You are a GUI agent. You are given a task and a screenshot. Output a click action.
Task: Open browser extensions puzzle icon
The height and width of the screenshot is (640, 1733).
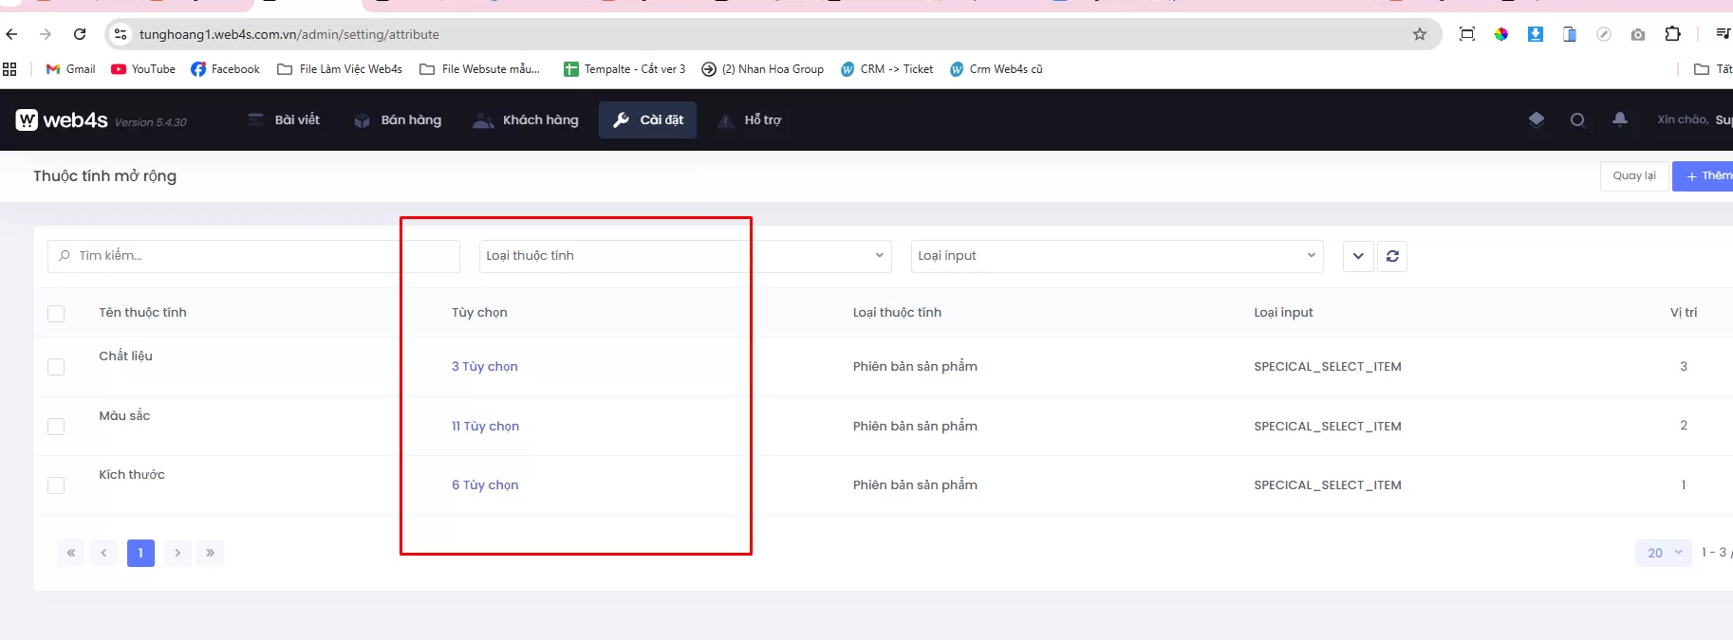pos(1672,34)
